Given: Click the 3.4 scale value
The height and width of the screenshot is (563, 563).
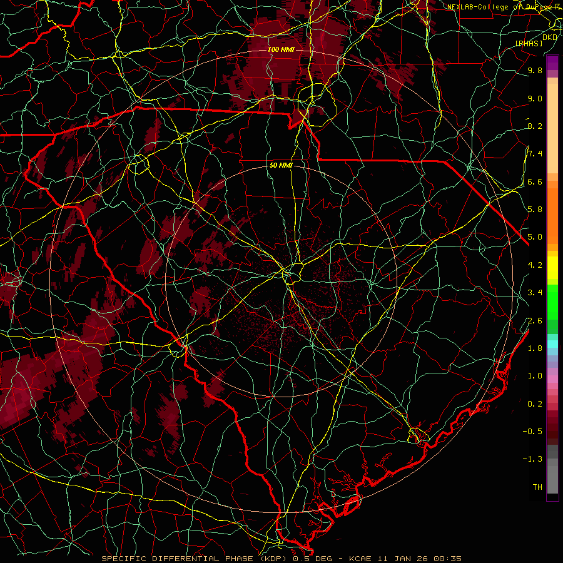Looking at the screenshot, I should tap(535, 293).
